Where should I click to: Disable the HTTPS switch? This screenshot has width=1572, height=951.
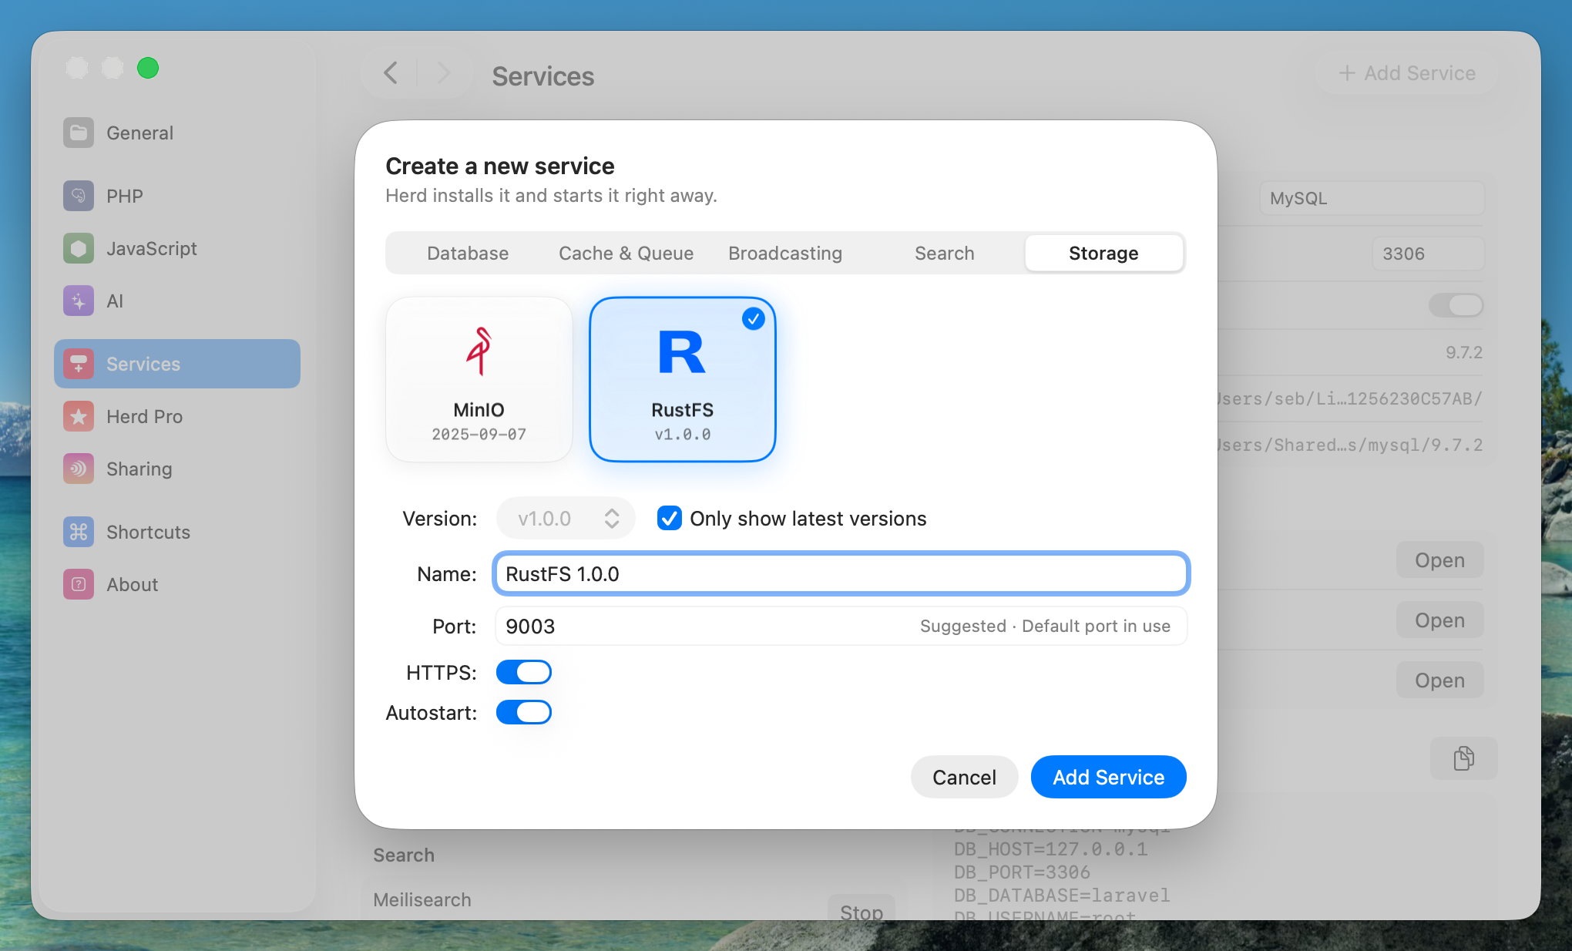click(523, 672)
